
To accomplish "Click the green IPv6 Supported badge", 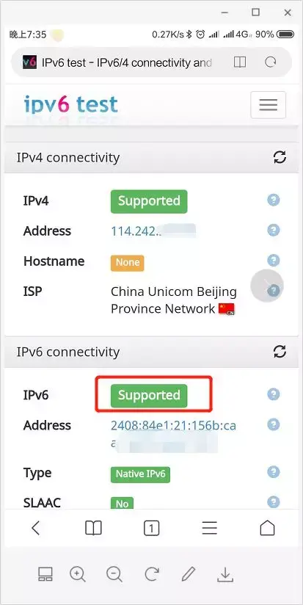I will coord(149,395).
